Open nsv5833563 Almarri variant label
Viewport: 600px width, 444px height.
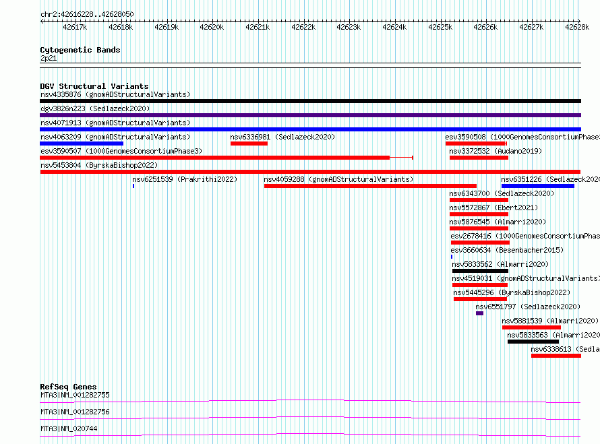pyautogui.click(x=553, y=335)
